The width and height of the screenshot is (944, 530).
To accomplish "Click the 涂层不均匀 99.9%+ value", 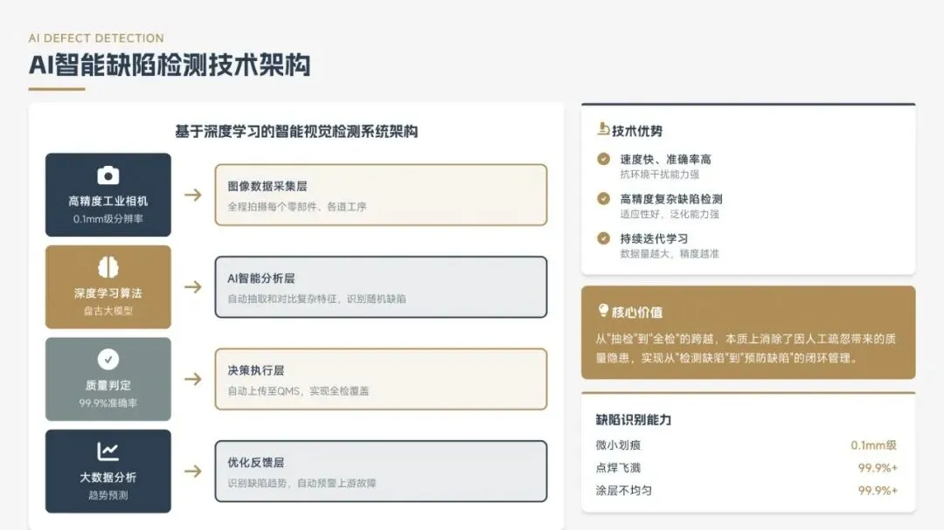I will tap(877, 491).
